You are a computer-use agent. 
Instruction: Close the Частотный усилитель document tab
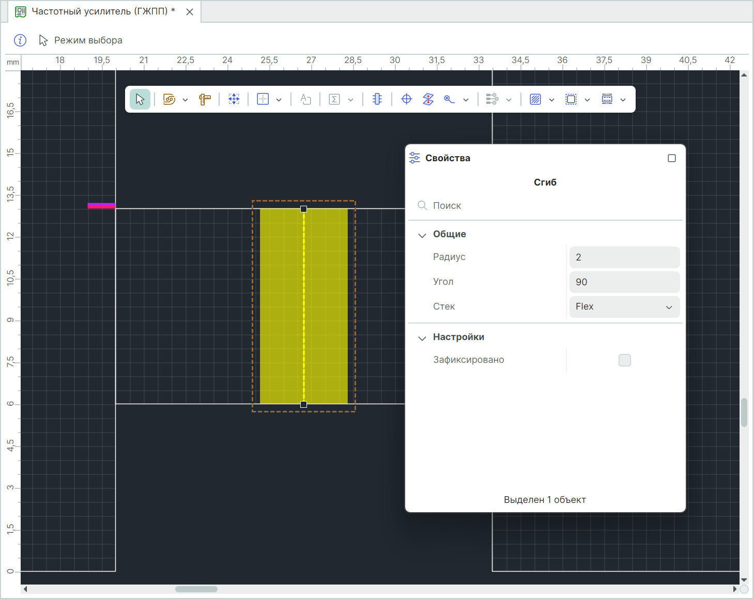tap(190, 12)
